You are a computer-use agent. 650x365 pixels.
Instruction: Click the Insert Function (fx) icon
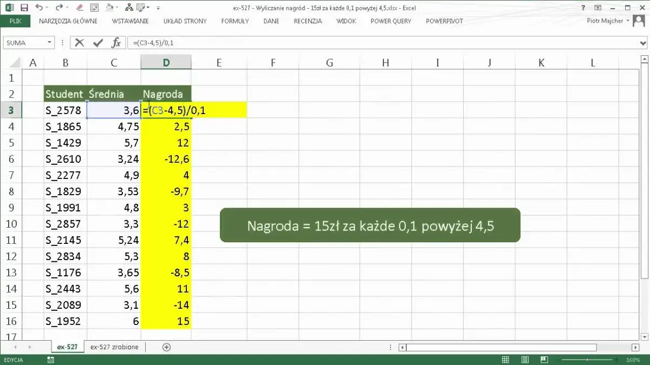click(115, 42)
